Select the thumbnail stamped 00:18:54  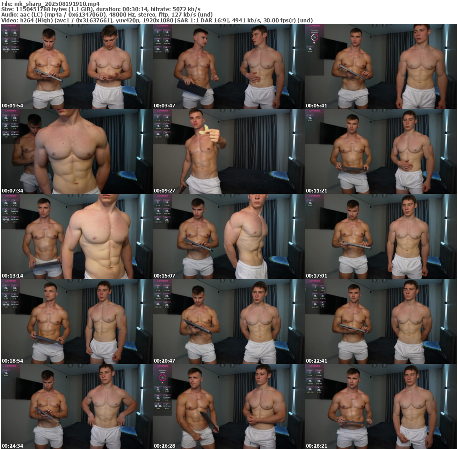click(76, 321)
